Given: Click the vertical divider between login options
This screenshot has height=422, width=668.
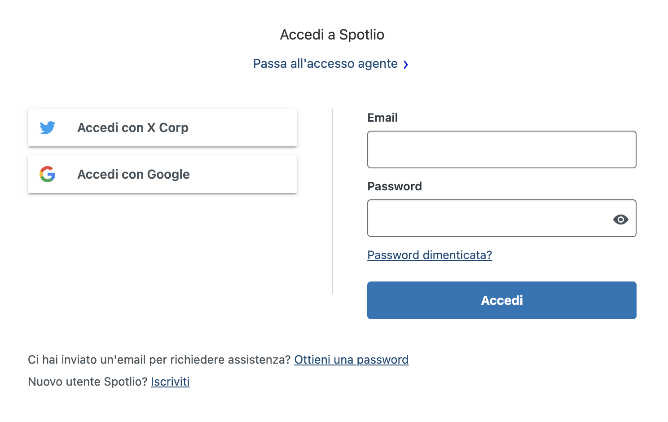Looking at the screenshot, I should coord(332,201).
